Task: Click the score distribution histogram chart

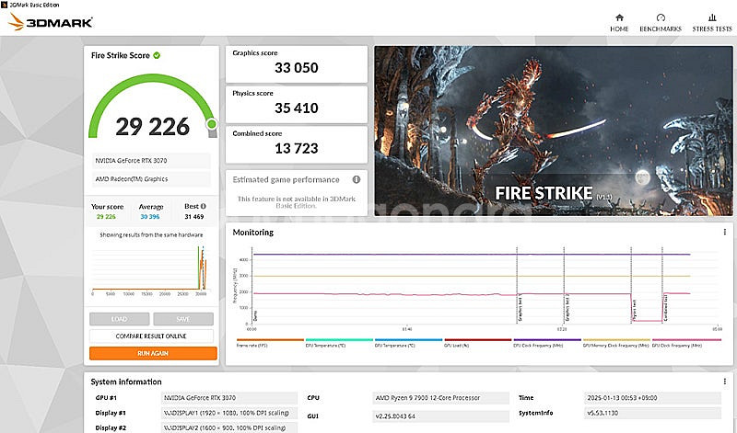Action: (150, 269)
